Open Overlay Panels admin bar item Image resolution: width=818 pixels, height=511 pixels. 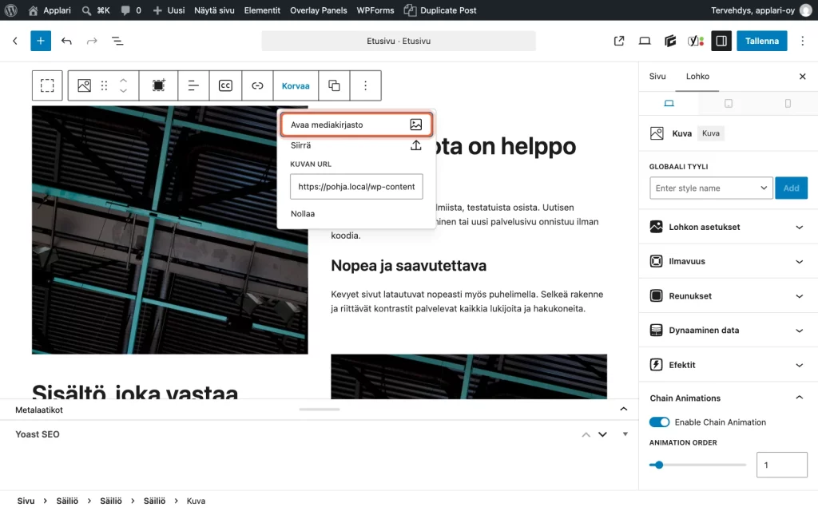318,10
